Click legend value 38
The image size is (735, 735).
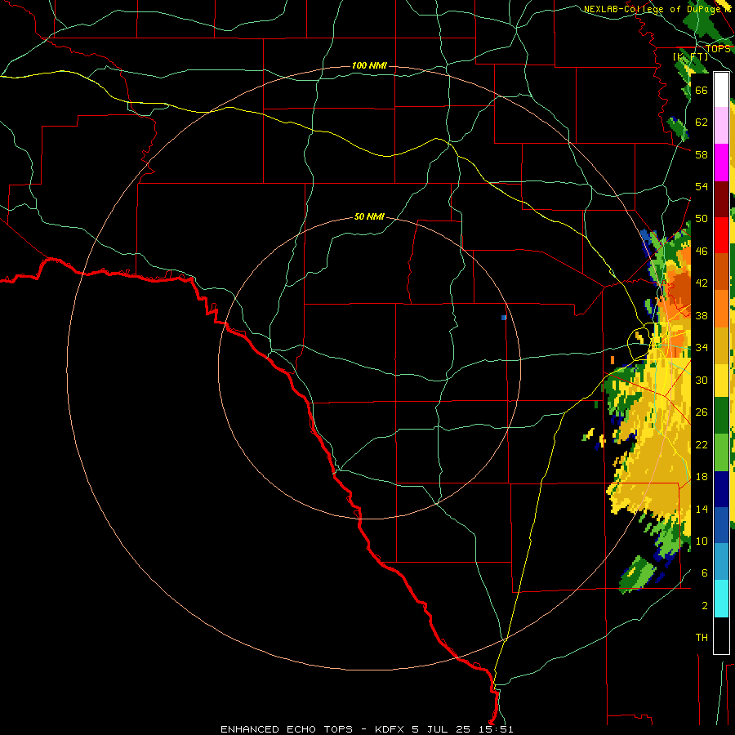click(x=702, y=315)
